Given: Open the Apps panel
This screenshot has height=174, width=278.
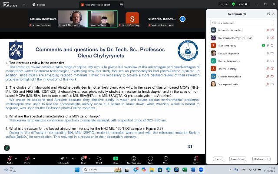Looking at the screenshot, I should (150, 159).
